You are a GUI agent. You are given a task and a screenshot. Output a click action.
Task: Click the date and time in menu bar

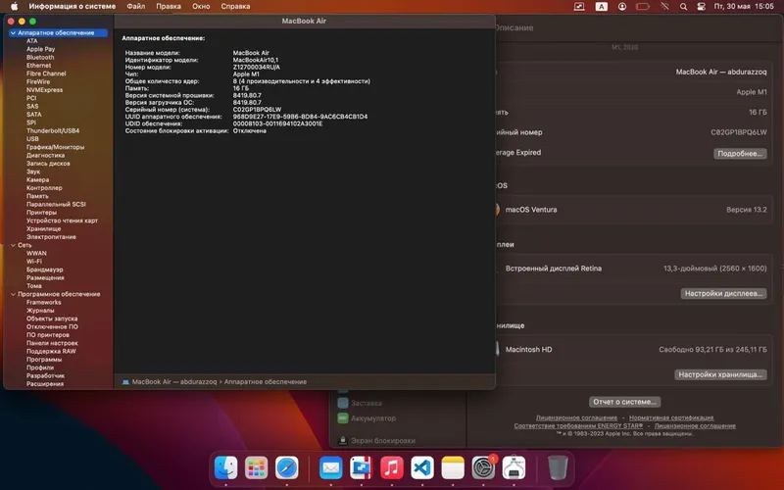pos(744,7)
